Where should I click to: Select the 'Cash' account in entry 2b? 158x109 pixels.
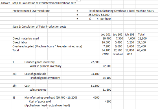pyautogui.click(x=27, y=86)
